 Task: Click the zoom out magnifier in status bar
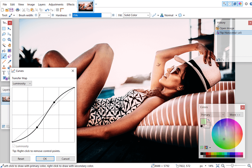click(223, 166)
